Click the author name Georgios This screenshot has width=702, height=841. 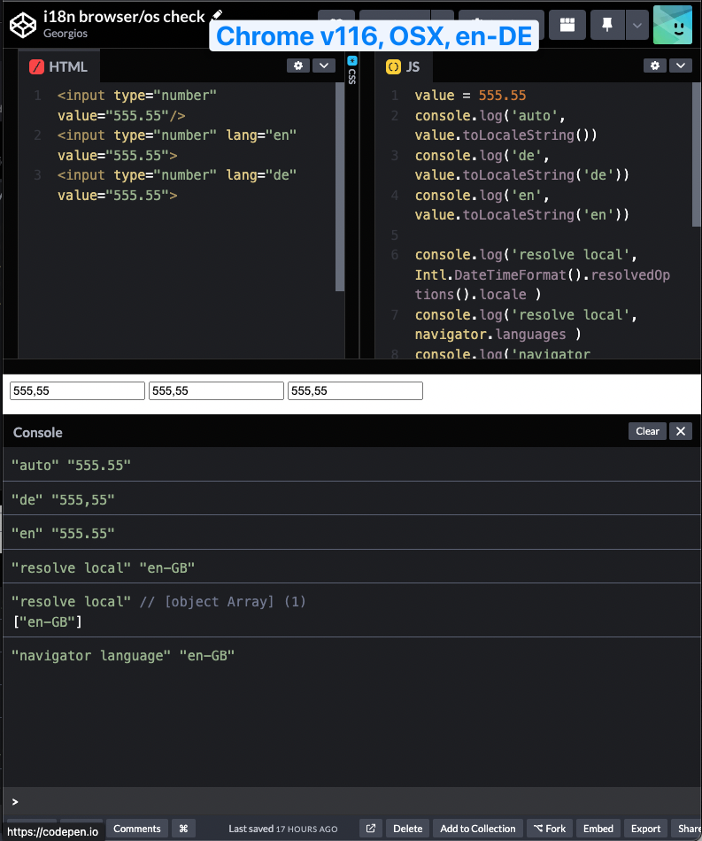point(66,34)
